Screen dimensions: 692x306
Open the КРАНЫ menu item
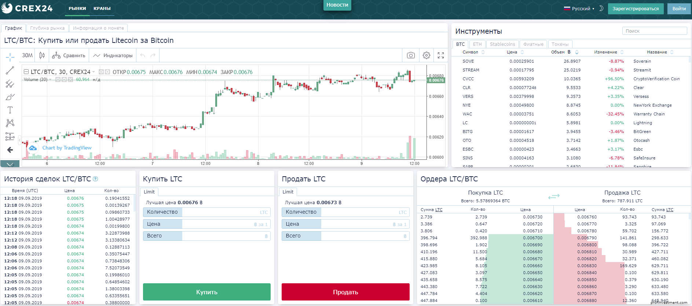(102, 8)
